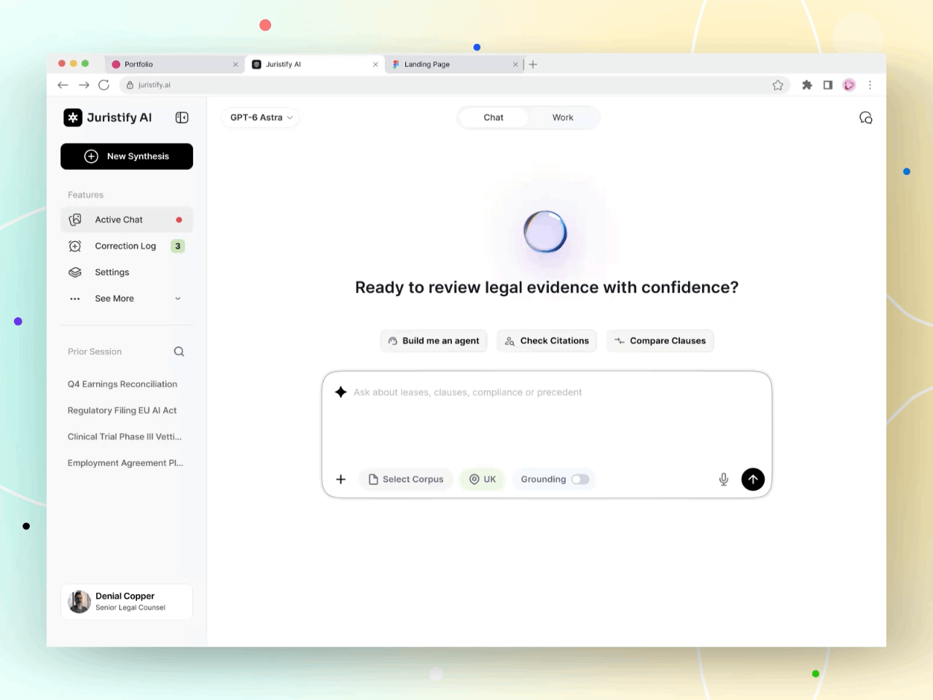Bookmark page with star icon
This screenshot has width=933, height=700.
[x=778, y=85]
